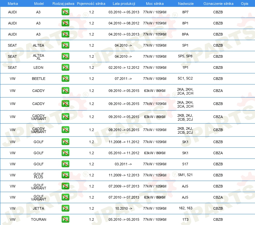
Task: Select the JETTA model cell
Action: 38,208
